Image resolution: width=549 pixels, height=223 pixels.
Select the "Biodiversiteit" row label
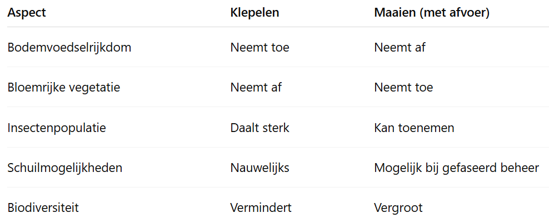[43, 207]
